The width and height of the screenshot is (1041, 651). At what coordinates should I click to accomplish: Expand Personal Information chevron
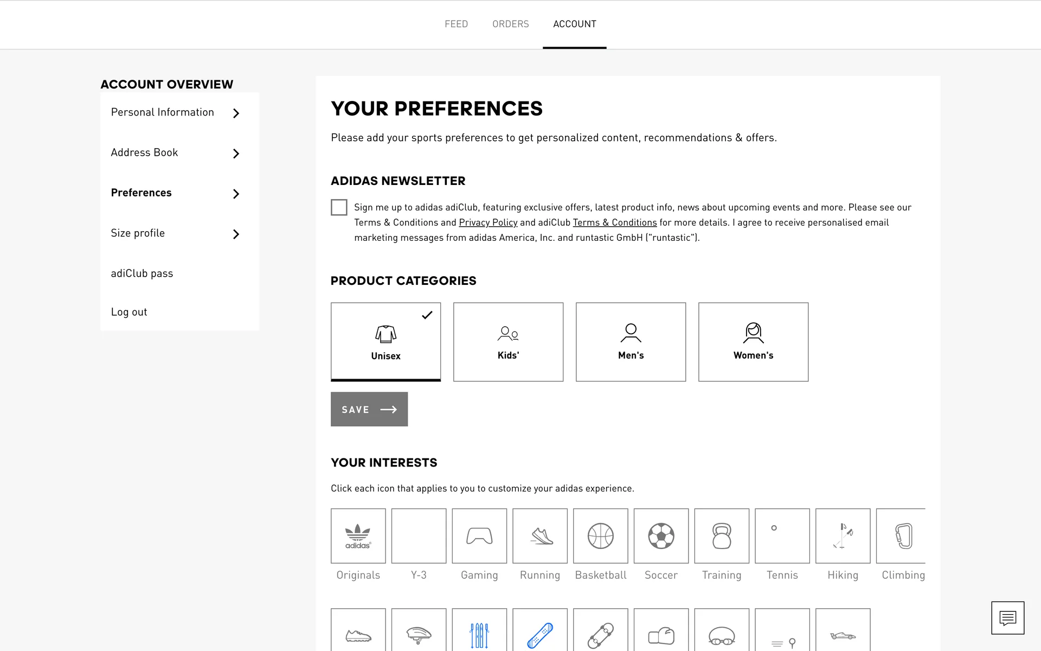click(236, 113)
